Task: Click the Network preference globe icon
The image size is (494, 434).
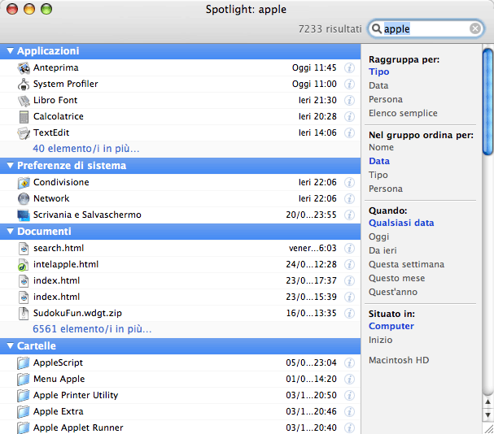Action: (24, 199)
